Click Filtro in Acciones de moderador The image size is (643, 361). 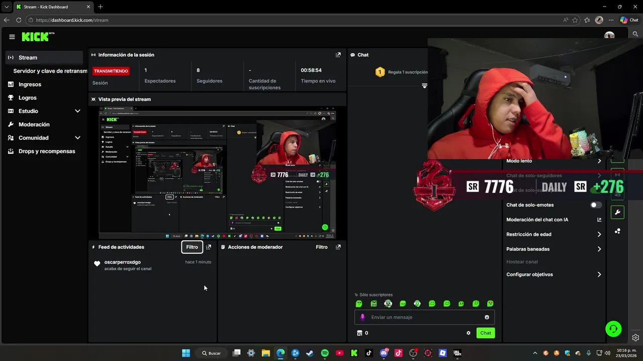[321, 247]
